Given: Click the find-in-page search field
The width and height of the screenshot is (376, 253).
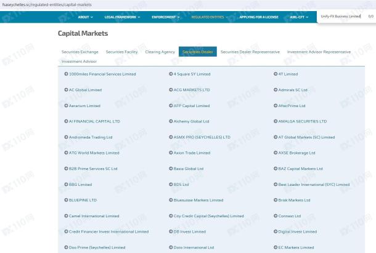Looking at the screenshot, I should 340,16.
